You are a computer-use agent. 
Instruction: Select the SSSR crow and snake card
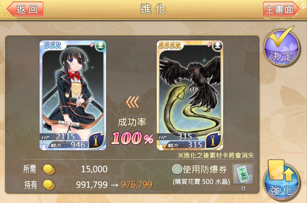(x=190, y=95)
